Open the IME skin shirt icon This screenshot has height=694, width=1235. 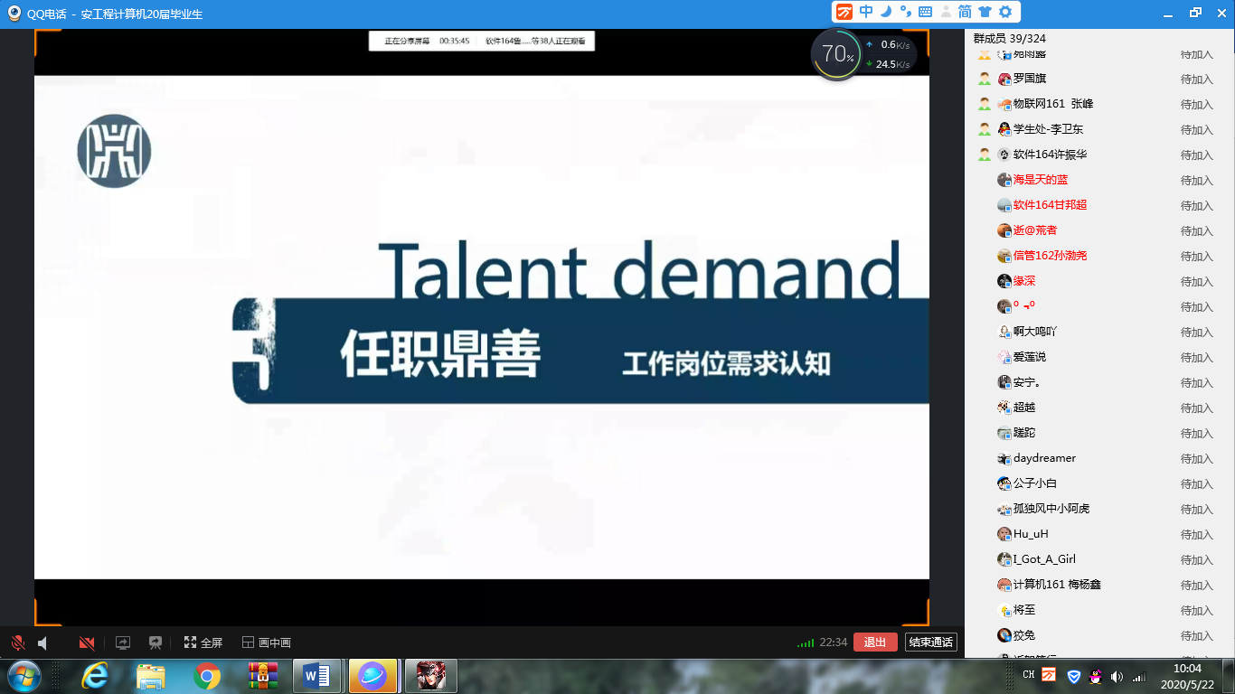coord(985,12)
